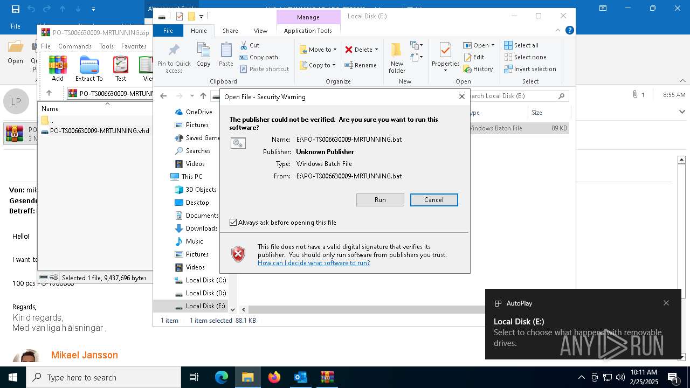
Task: Open the Commands menu in WinRAR
Action: pos(75,46)
